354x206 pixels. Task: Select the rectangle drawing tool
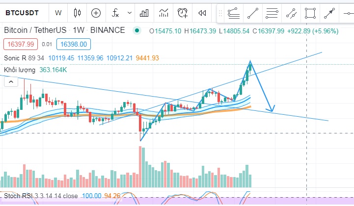(309, 13)
